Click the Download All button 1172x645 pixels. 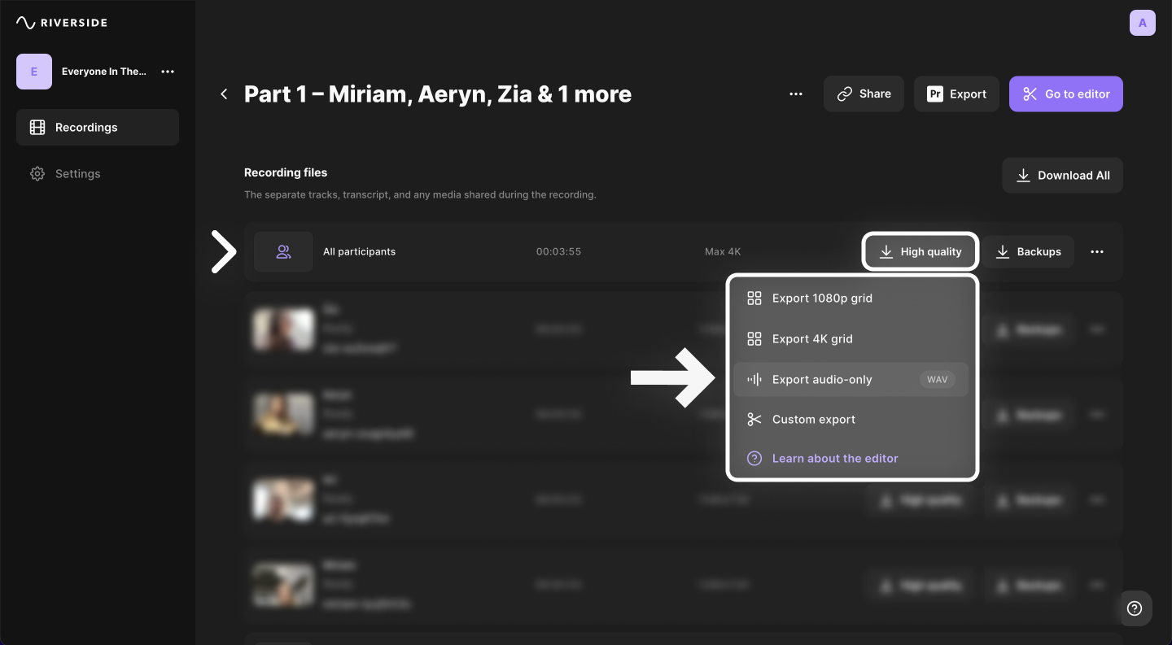coord(1062,176)
